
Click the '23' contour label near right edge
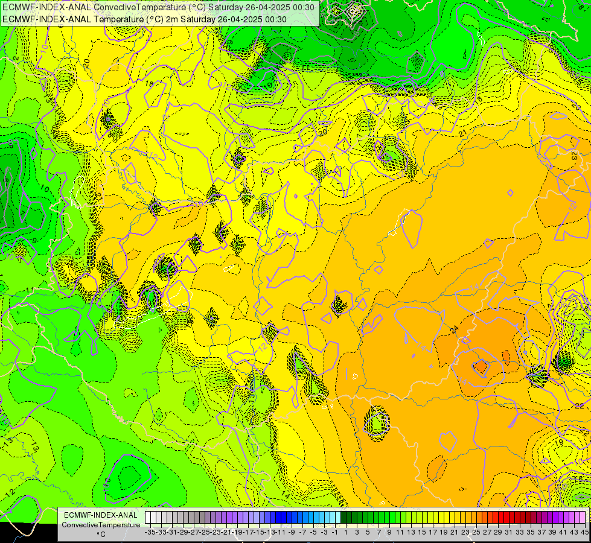tap(573, 156)
